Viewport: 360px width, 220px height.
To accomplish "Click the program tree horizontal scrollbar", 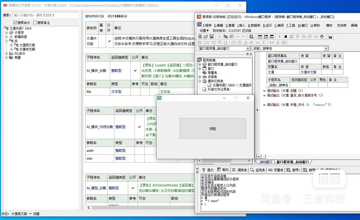I will click(224, 161).
